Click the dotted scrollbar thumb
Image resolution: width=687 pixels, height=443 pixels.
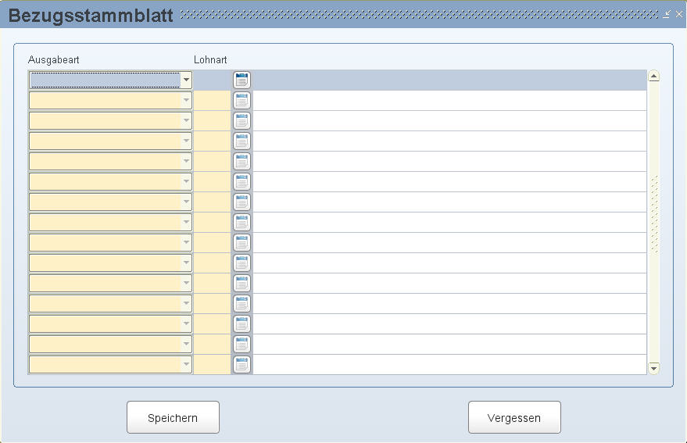coord(655,215)
